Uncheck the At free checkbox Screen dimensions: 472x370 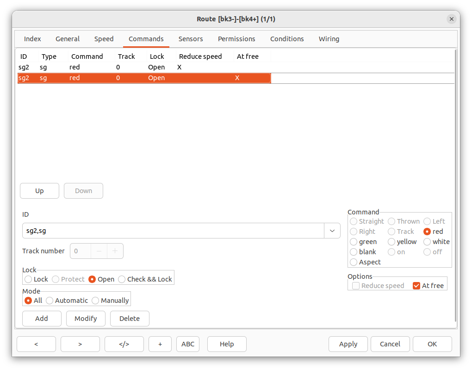416,286
